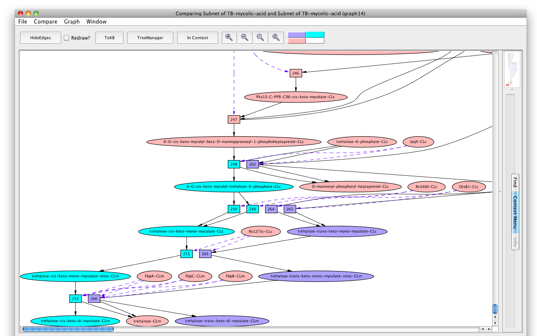Click the magnifier icon labeled 1
Screen dimensions: 537x336
[276, 38]
